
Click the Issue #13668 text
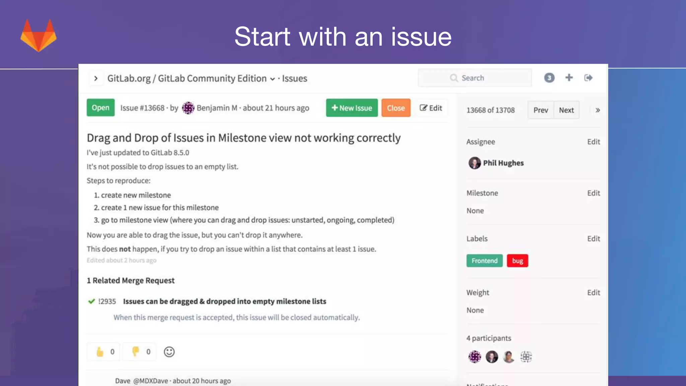tap(142, 108)
